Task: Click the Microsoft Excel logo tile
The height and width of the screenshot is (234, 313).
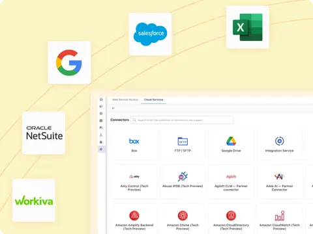Action: coord(248,27)
